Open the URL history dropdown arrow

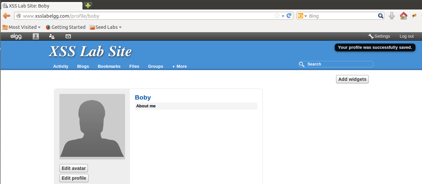283,16
